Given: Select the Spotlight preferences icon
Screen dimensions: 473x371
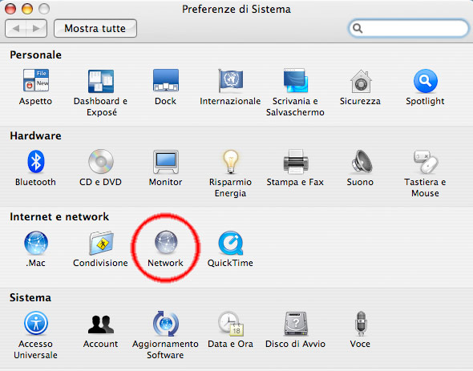Looking at the screenshot, I should pyautogui.click(x=426, y=81).
